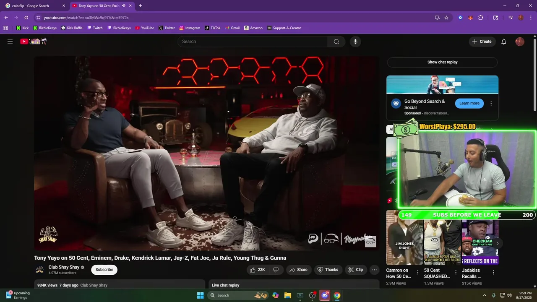Click Show chat replay button
The height and width of the screenshot is (302, 537).
pyautogui.click(x=442, y=62)
